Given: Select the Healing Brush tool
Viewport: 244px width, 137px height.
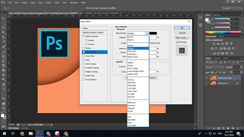Looking at the screenshot, I should coord(3,47).
